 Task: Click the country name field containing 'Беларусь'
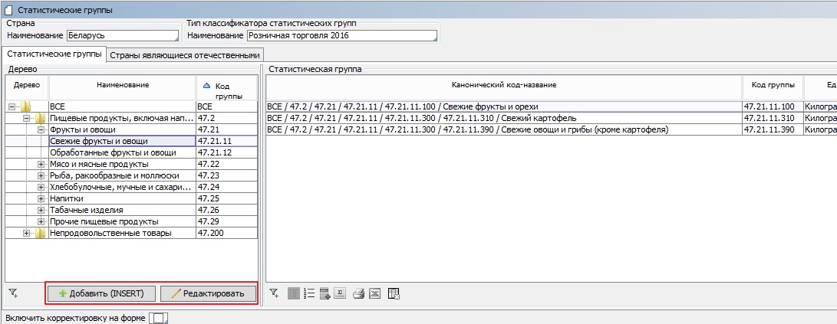tap(122, 35)
